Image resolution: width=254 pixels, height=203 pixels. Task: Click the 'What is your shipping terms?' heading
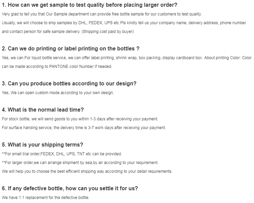[x=42, y=145]
